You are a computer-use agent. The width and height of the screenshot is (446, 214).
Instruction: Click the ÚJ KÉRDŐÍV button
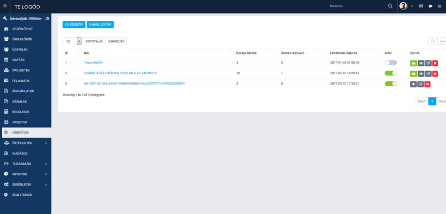(74, 24)
